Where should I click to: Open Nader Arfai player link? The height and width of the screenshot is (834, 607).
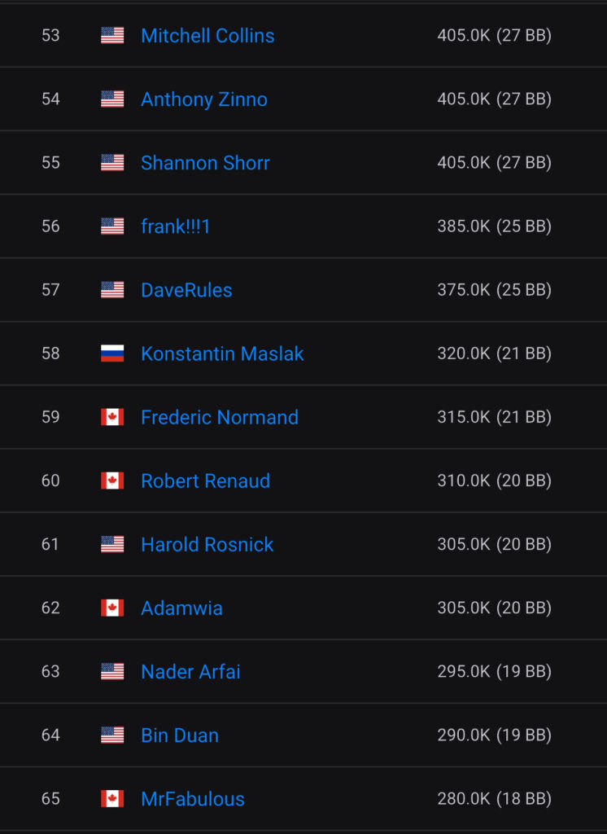[x=190, y=671]
